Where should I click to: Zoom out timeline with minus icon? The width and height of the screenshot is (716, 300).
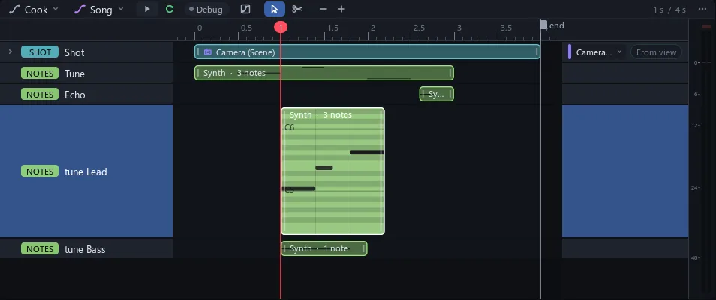[x=323, y=9]
